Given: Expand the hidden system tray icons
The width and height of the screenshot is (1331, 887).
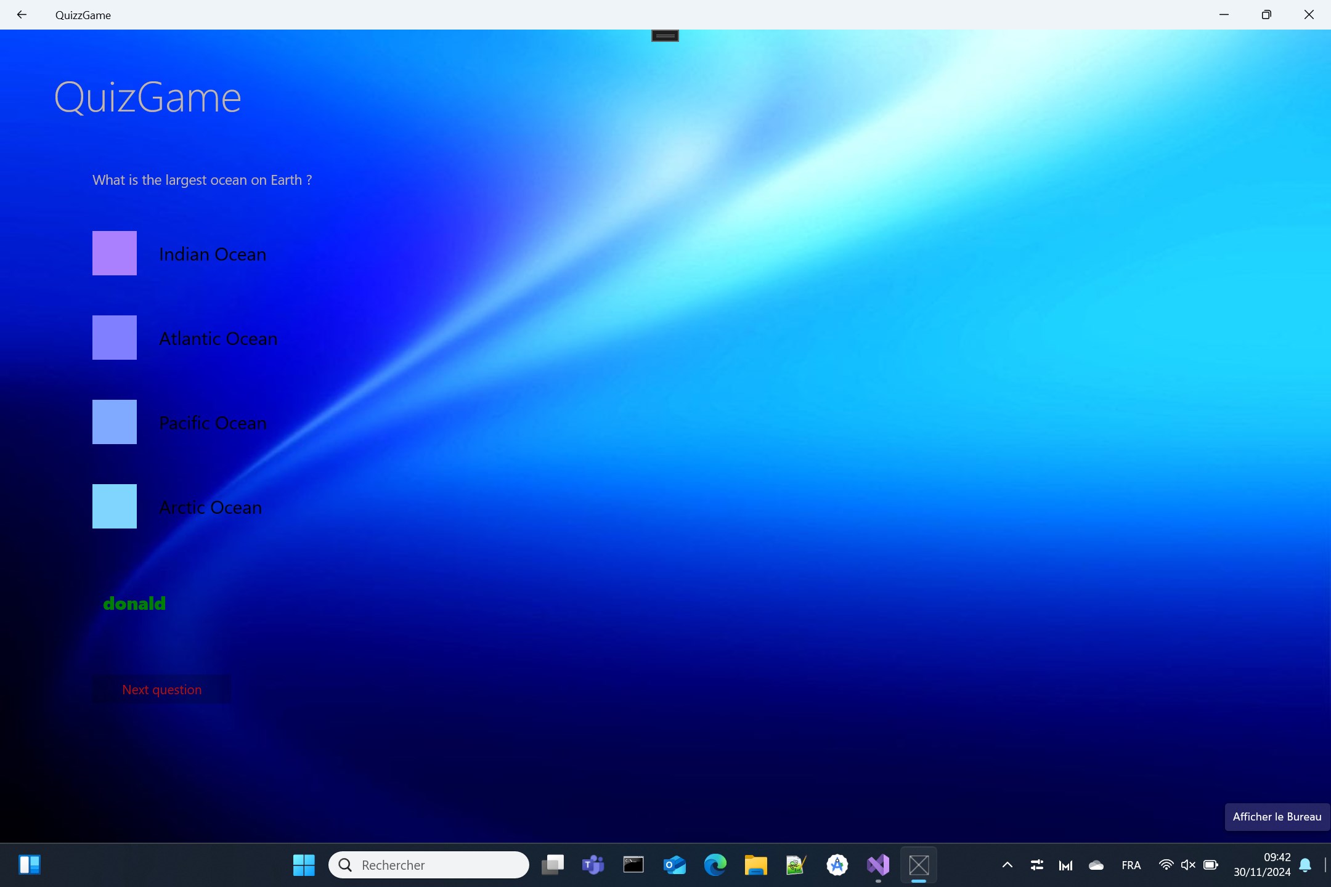Looking at the screenshot, I should pyautogui.click(x=1007, y=865).
